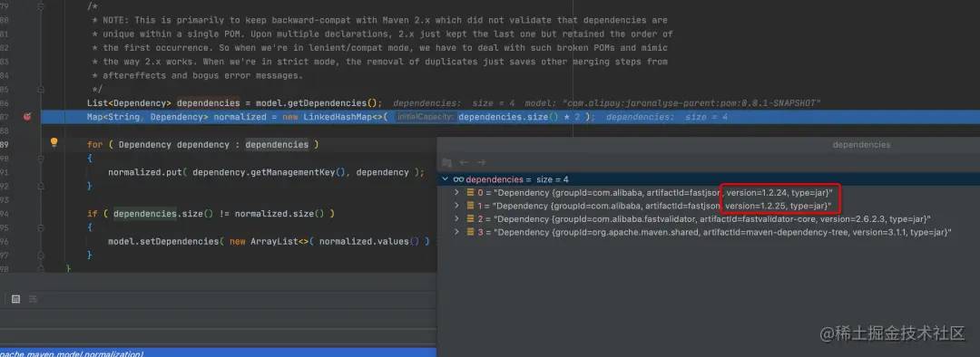Click the back arrow in inspect popup
980x357 pixels.
pos(464,162)
